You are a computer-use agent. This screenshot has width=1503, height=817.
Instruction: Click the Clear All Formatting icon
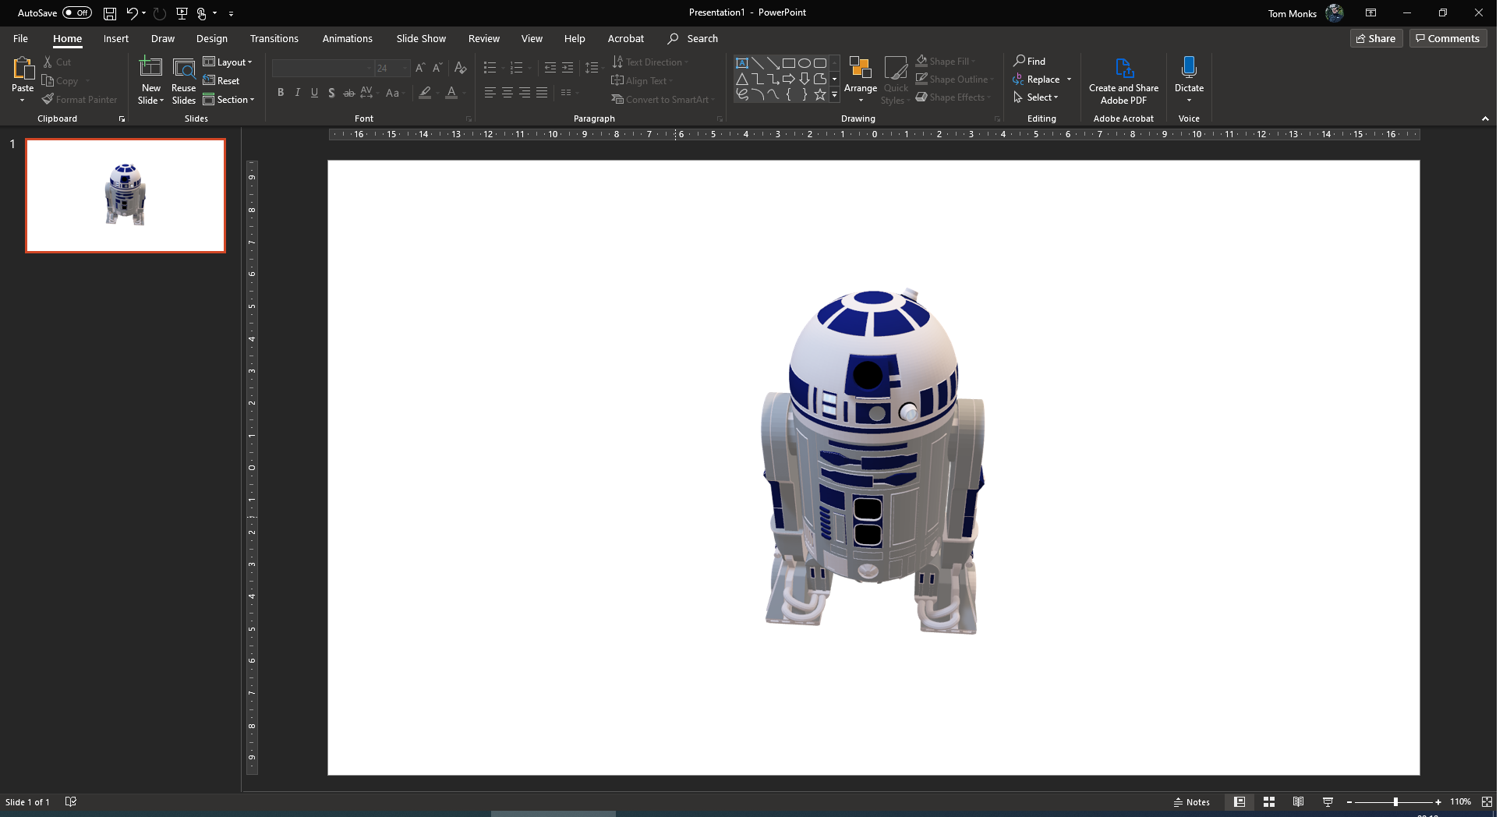coord(461,68)
